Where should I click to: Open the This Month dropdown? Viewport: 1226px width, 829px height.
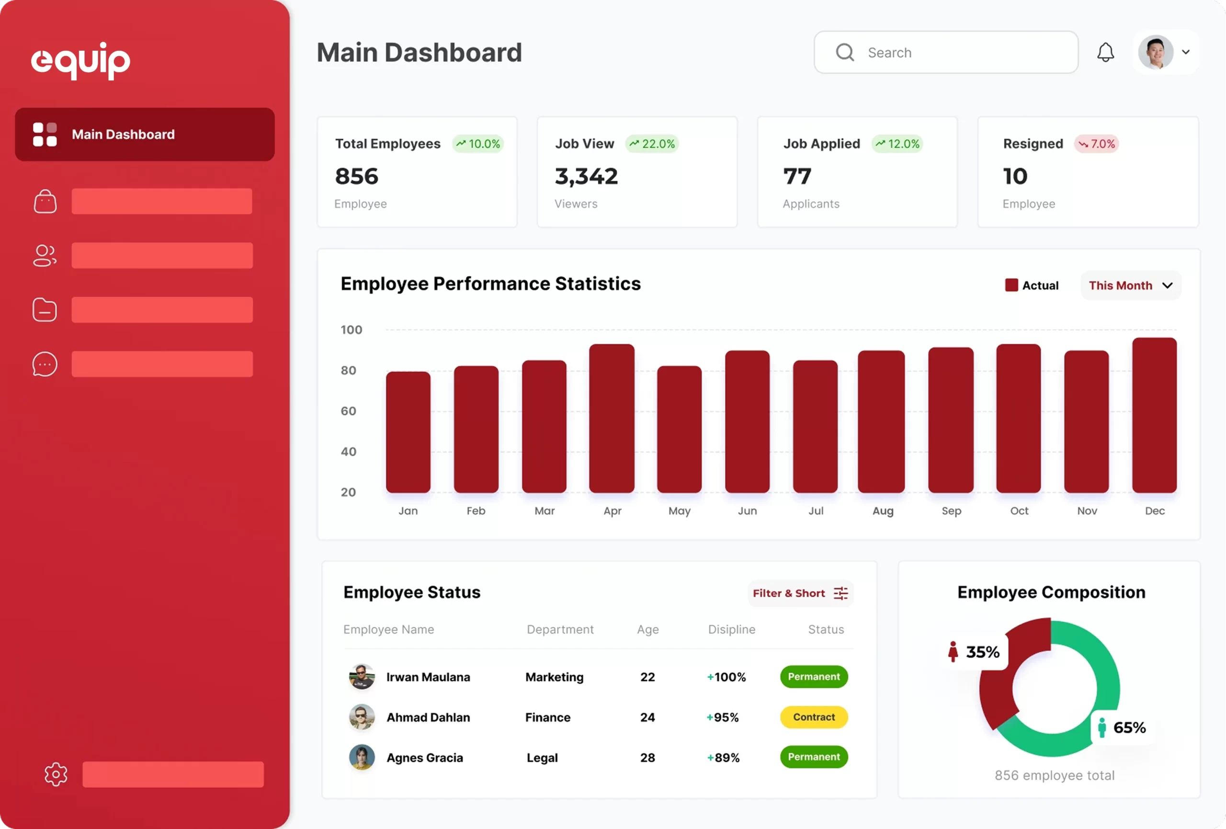tap(1131, 285)
